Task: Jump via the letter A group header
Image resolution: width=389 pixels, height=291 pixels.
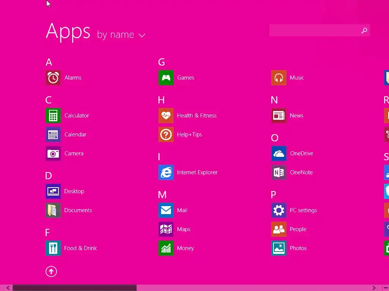Action: coord(49,62)
